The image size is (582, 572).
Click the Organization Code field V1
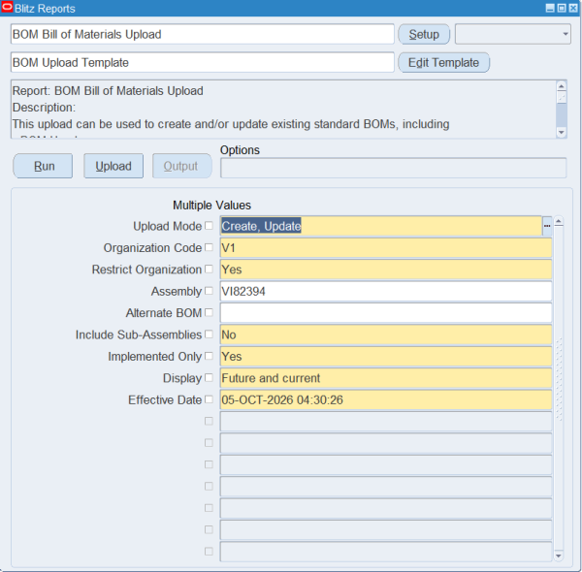(386, 248)
